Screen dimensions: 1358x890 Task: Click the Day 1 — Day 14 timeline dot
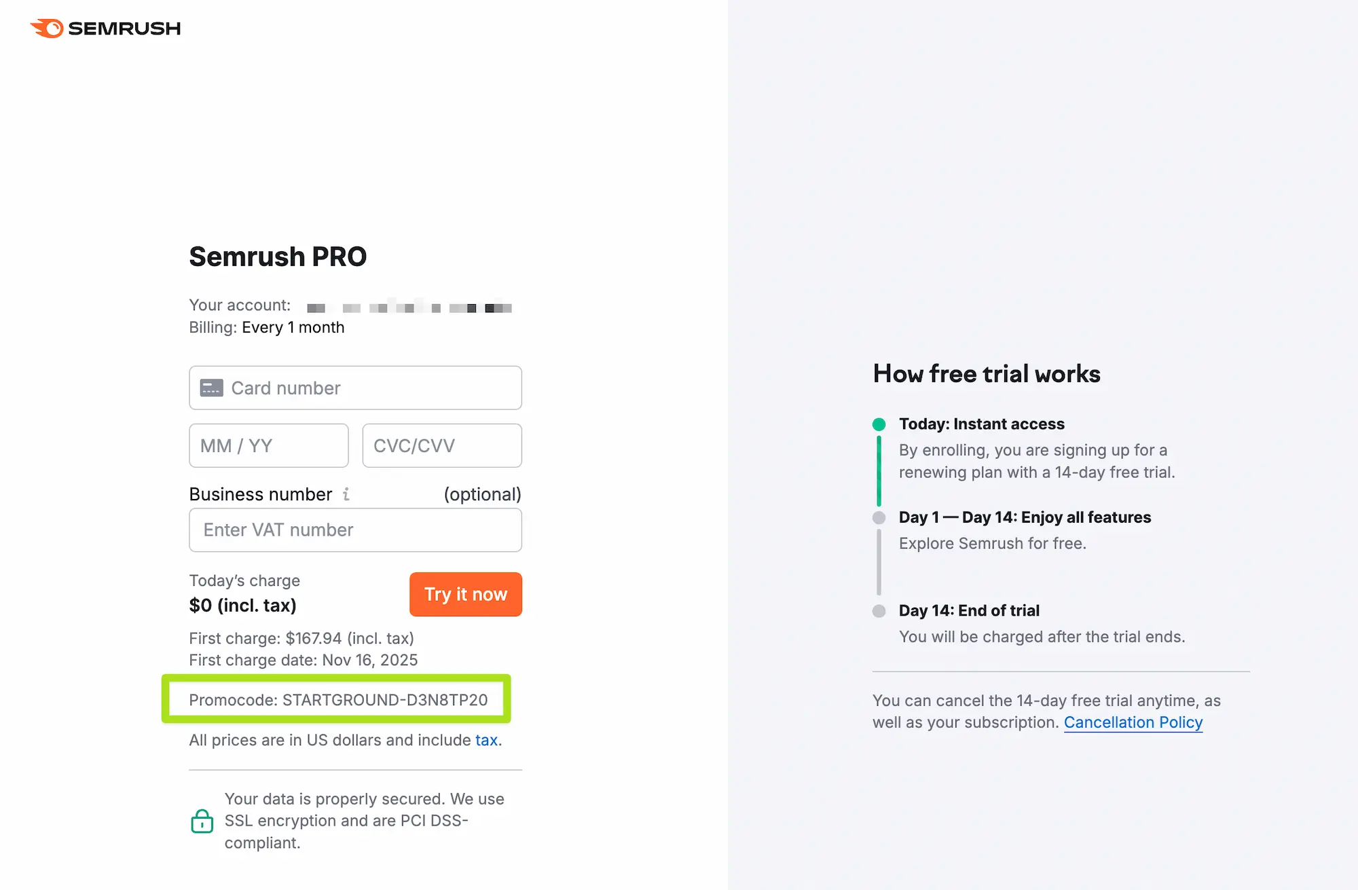pos(879,517)
